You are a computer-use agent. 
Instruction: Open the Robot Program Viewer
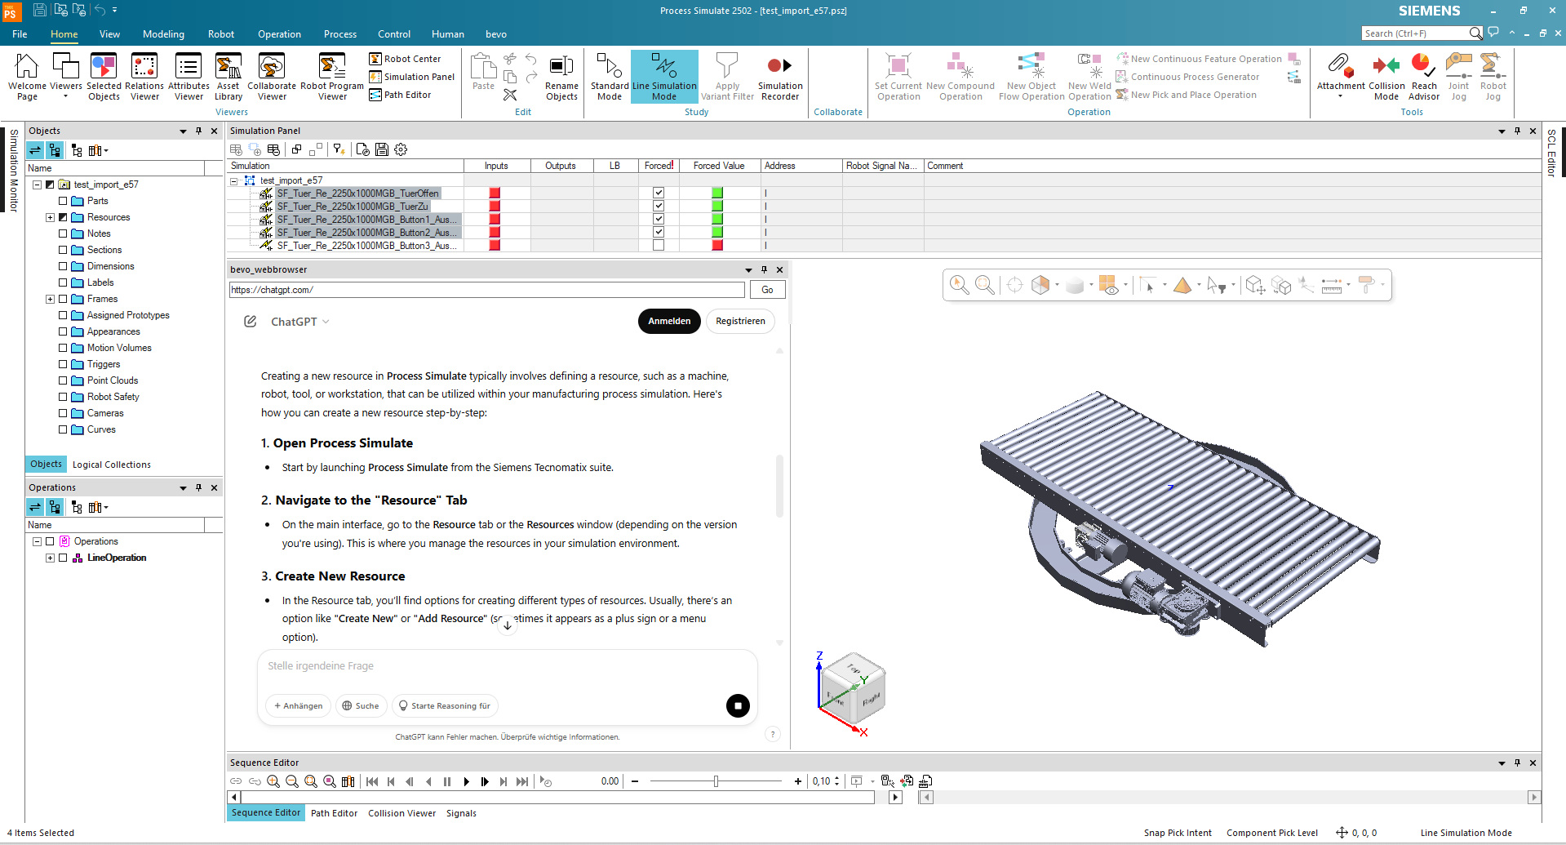coord(332,78)
